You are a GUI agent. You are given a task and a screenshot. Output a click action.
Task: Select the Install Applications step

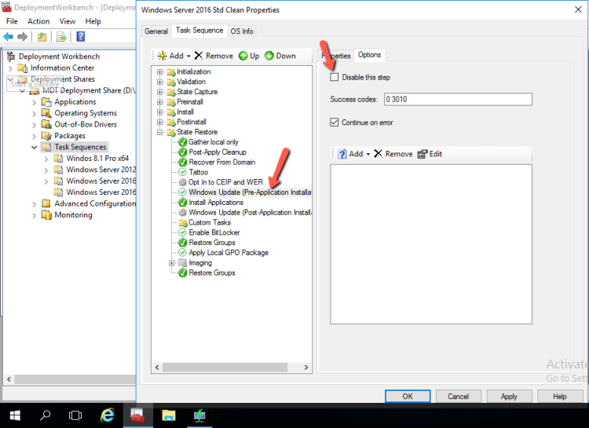point(216,203)
